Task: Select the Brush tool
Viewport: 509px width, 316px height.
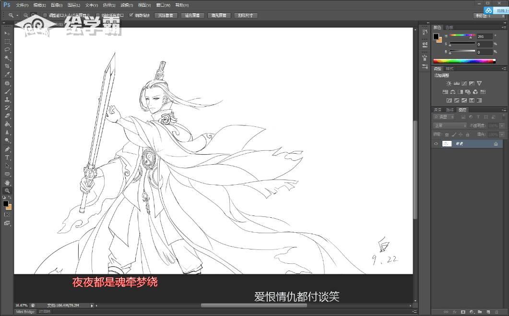Action: (x=7, y=91)
